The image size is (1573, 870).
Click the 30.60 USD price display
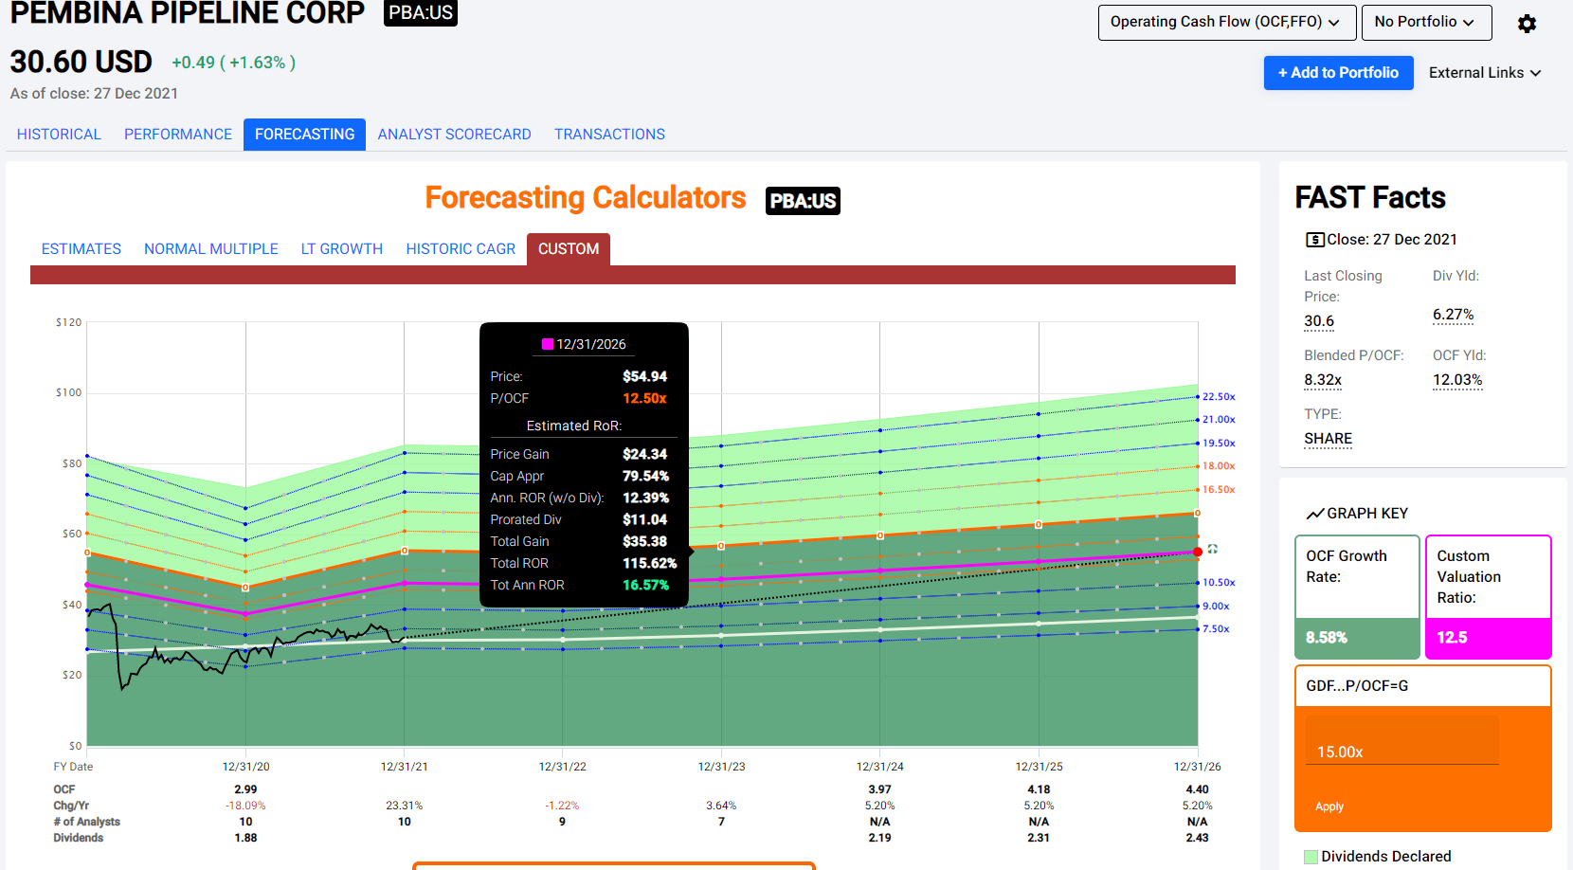(81, 62)
